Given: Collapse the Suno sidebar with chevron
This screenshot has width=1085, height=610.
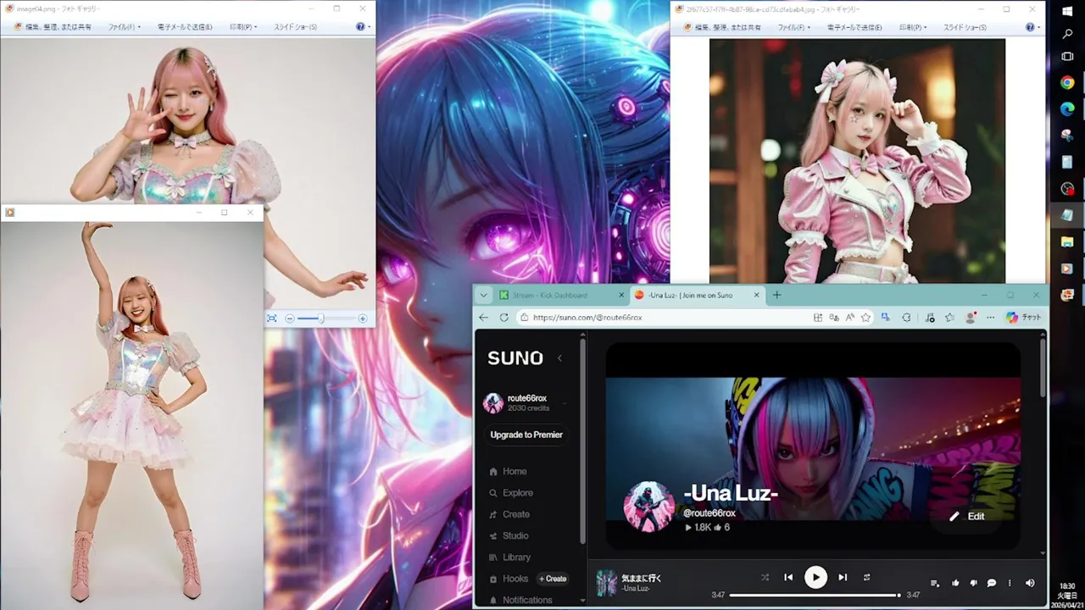Looking at the screenshot, I should click(x=559, y=358).
